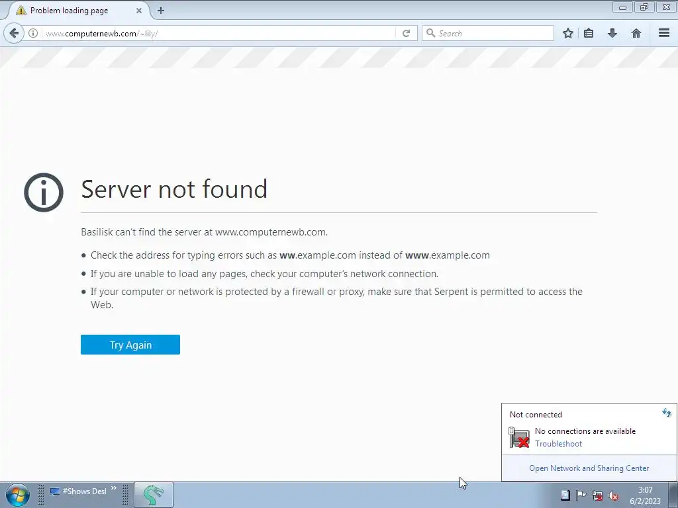Click the network refresh arrows icon in popup
The image size is (678, 508).
click(666, 413)
